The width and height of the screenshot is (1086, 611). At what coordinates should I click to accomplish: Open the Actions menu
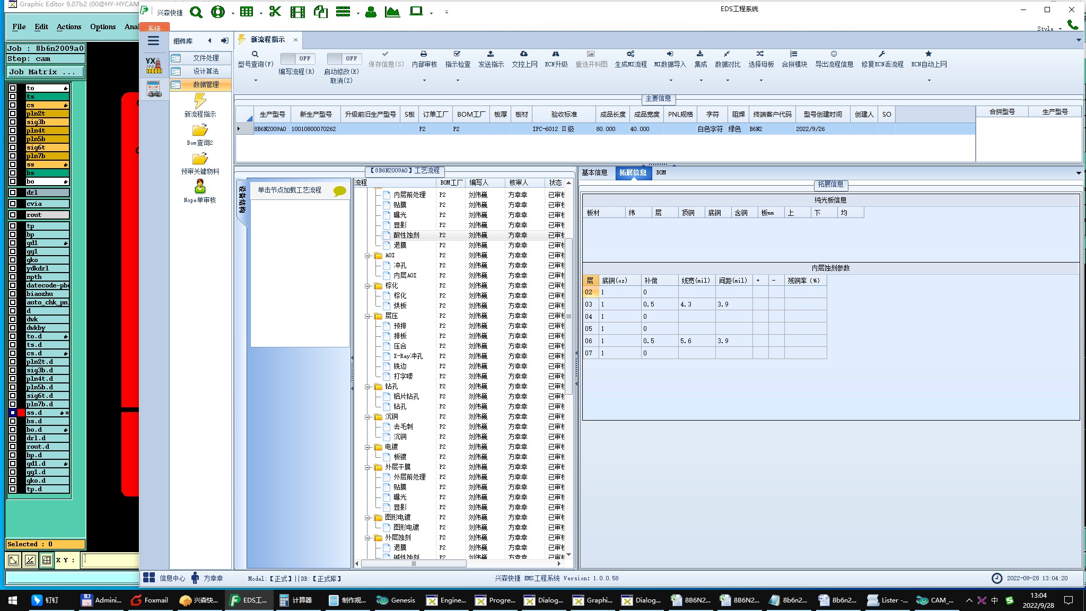tap(69, 27)
